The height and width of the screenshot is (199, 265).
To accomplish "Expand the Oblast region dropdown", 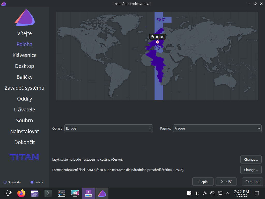I will point(109,128).
